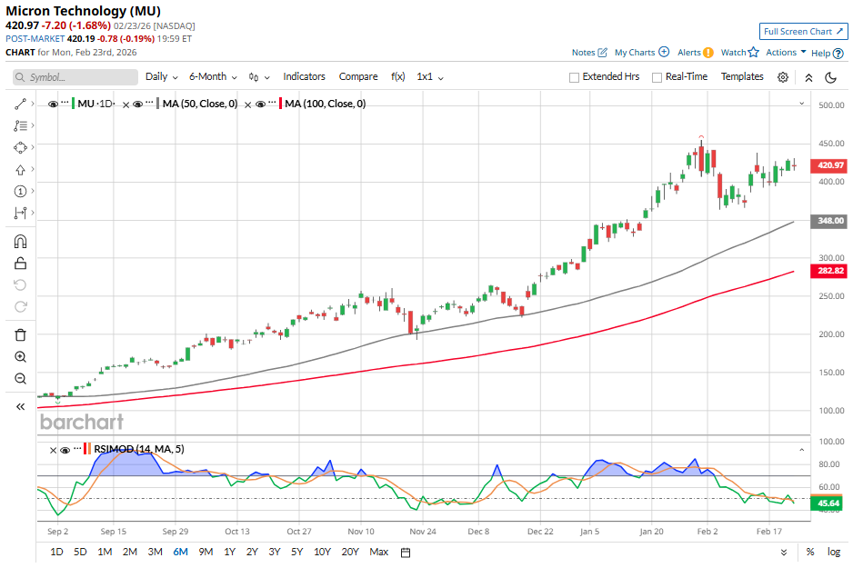The image size is (853, 568).
Task: Open the 6-Month range dropdown
Action: (212, 76)
